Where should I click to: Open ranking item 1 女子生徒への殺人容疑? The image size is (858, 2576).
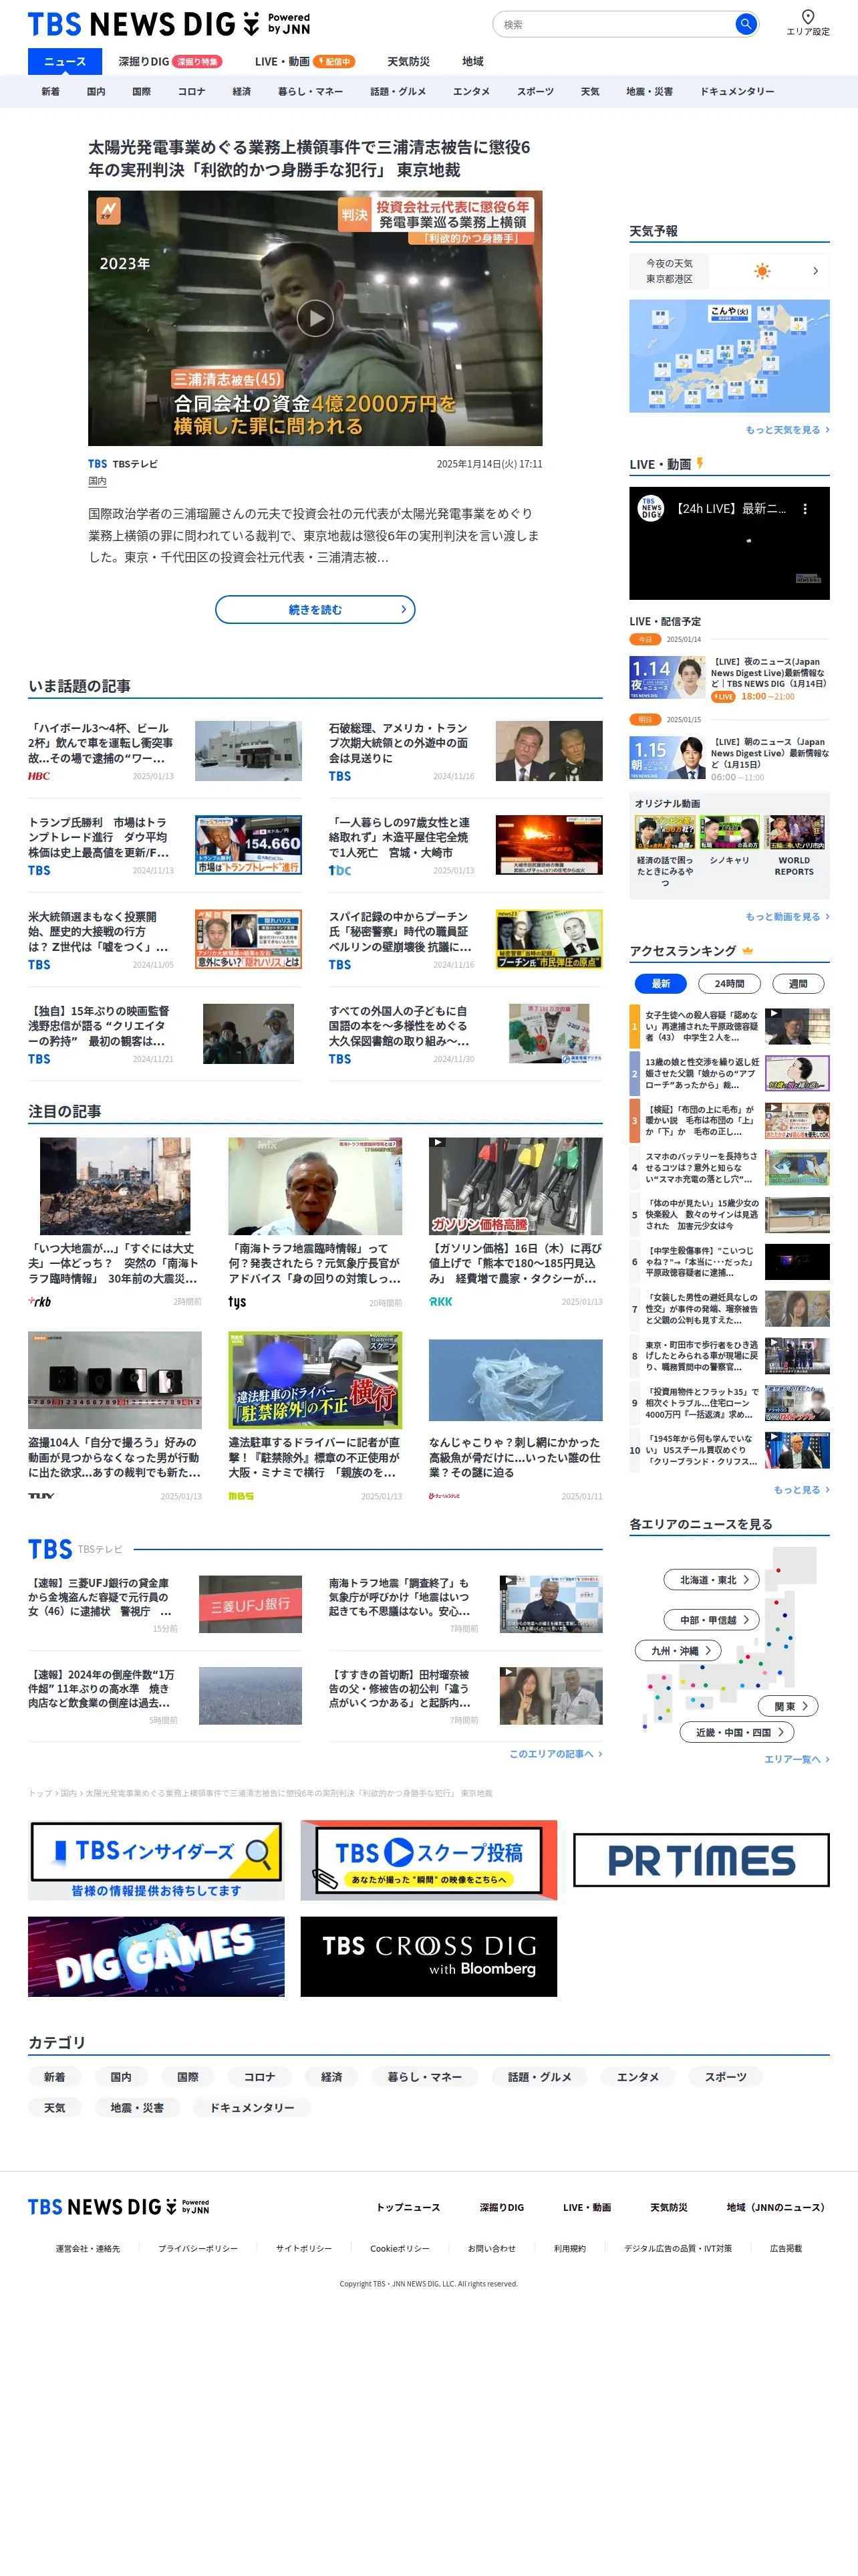pyautogui.click(x=729, y=1026)
